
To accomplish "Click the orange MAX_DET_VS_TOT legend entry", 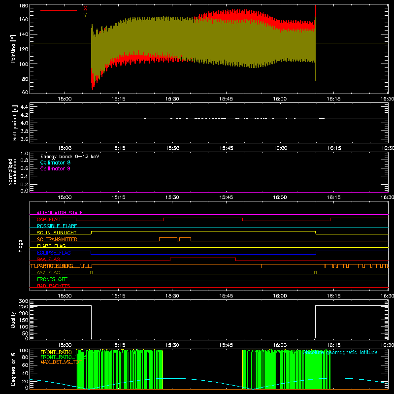I will [61, 362].
